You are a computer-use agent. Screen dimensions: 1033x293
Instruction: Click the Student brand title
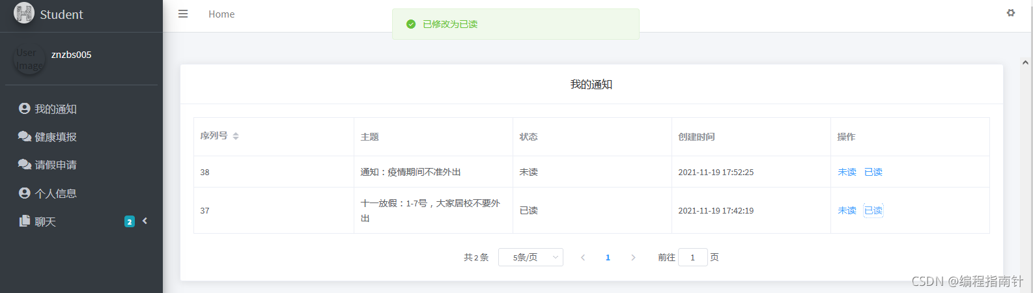point(61,14)
